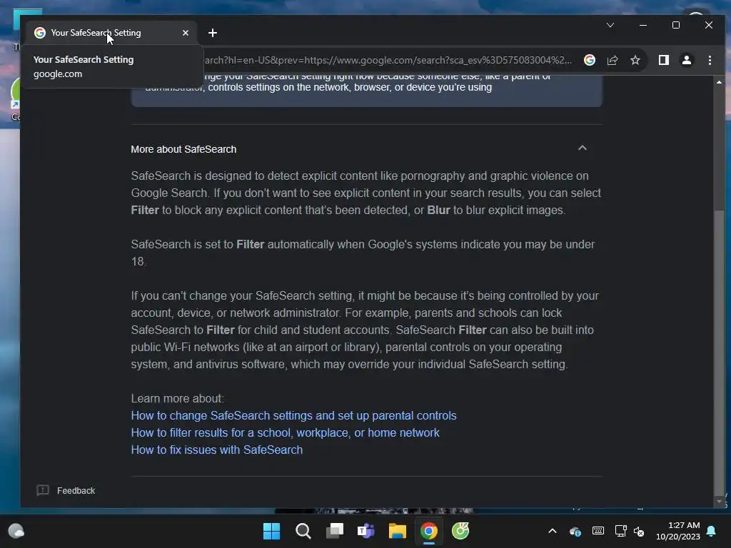Open the Chrome profile menu
This screenshot has width=731, height=548.
(x=686, y=60)
